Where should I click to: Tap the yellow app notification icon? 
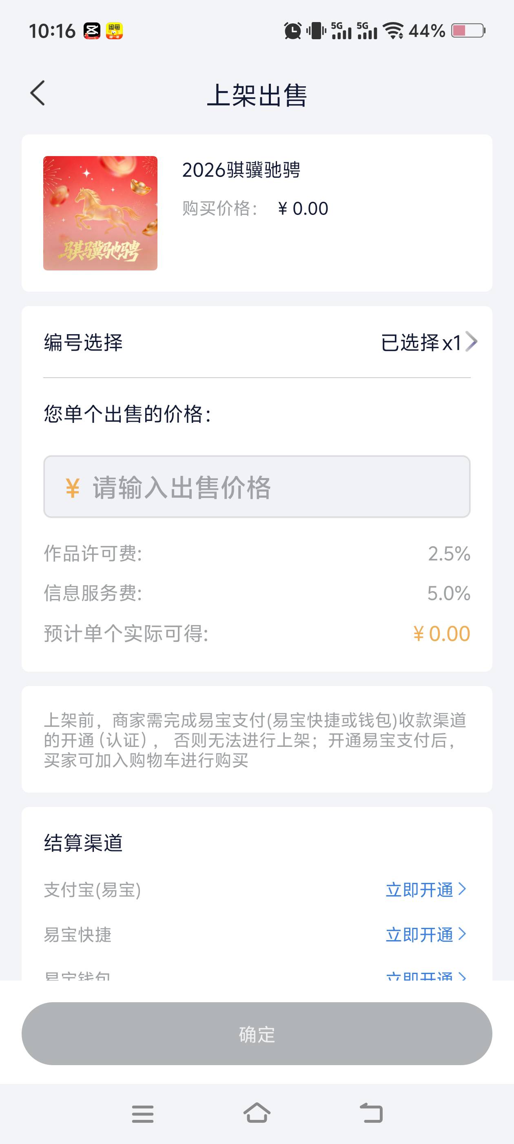click(x=114, y=31)
